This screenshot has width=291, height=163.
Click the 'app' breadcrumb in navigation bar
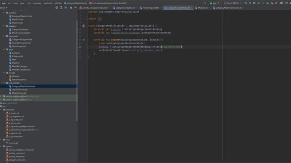[4, 3]
